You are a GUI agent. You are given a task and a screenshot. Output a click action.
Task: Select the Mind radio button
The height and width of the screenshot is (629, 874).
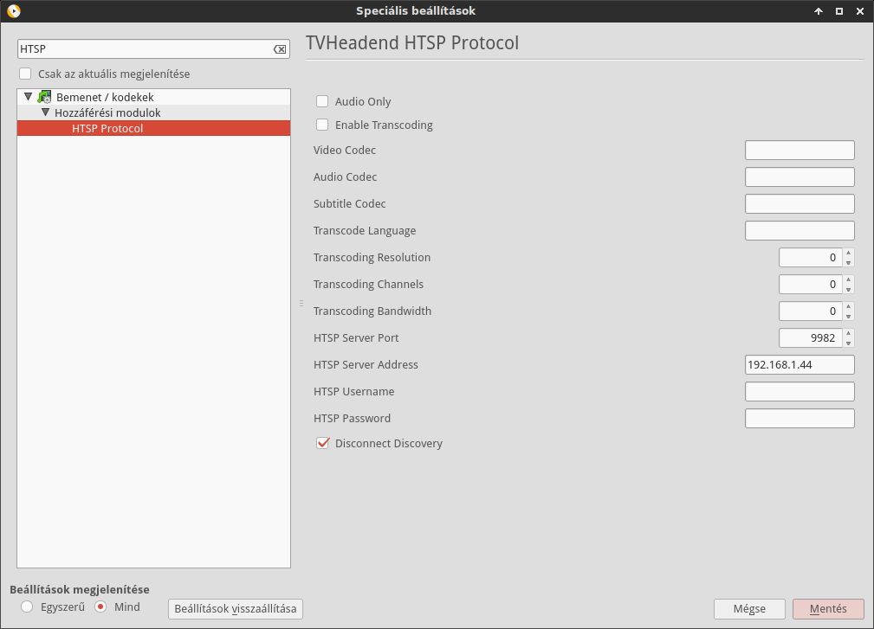click(100, 607)
